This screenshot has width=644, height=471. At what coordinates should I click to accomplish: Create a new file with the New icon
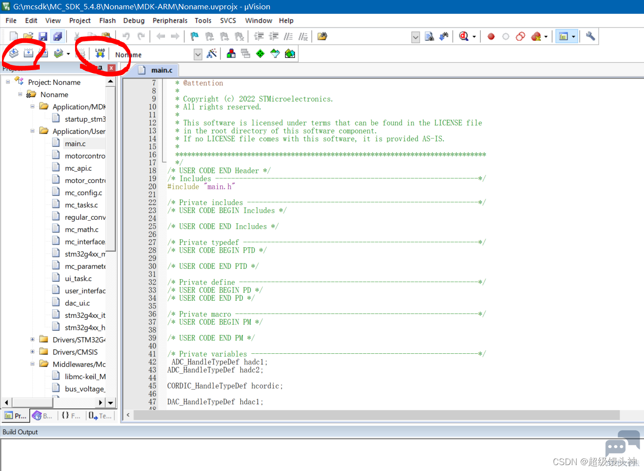(13, 36)
